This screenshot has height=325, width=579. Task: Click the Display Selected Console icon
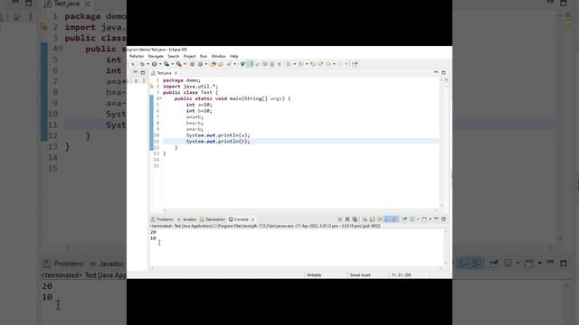[413, 219]
